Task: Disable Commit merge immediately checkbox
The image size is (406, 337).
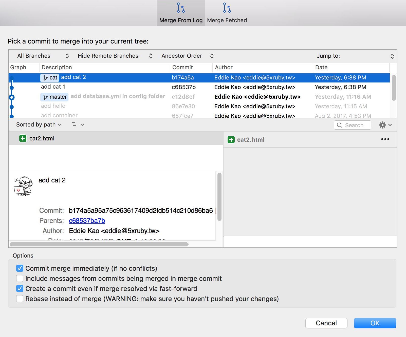Action: click(x=20, y=268)
